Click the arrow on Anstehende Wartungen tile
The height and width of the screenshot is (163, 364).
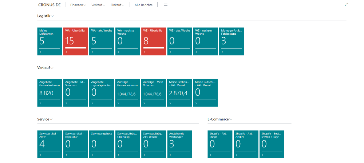(170, 155)
